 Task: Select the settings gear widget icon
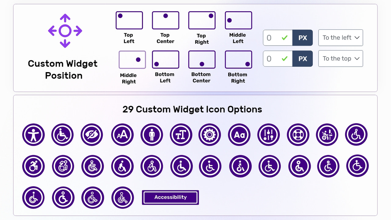[x=210, y=134]
